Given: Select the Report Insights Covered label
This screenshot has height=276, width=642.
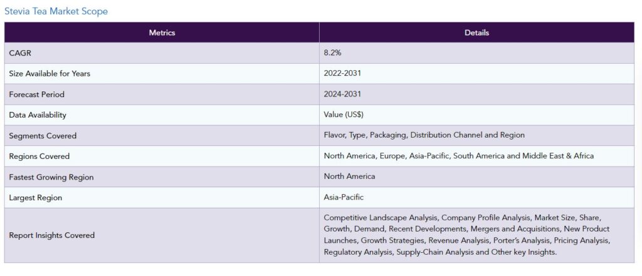Looking at the screenshot, I should [52, 235].
